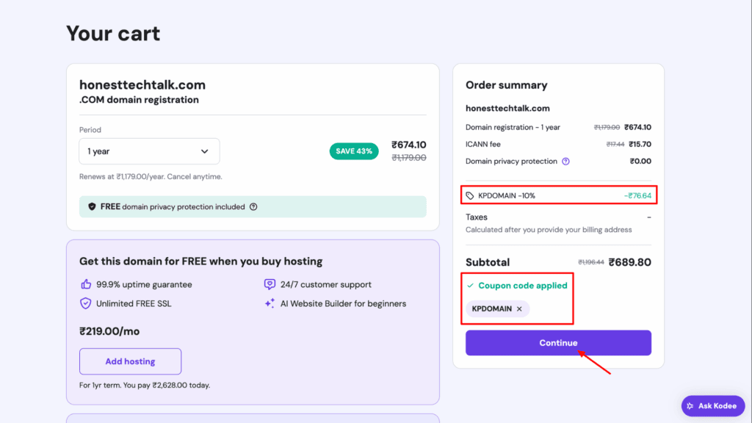
Task: Click the shield icon beside Unlimited FREE SSL
Action: pyautogui.click(x=84, y=303)
